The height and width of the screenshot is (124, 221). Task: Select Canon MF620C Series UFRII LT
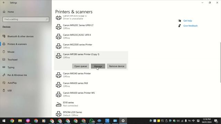pyautogui.click(x=91, y=27)
